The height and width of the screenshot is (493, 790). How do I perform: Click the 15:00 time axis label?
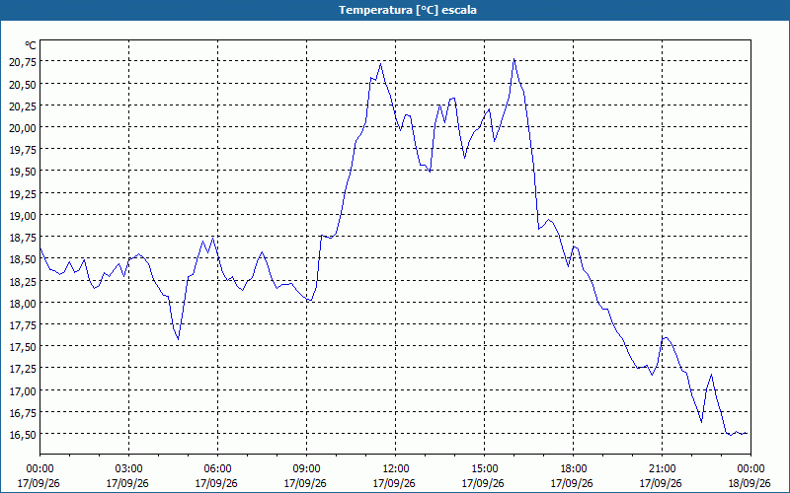[x=484, y=468]
